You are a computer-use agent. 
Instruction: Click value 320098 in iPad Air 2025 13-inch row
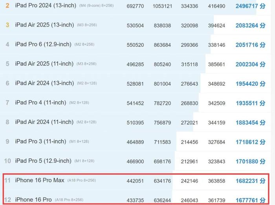click(x=189, y=26)
